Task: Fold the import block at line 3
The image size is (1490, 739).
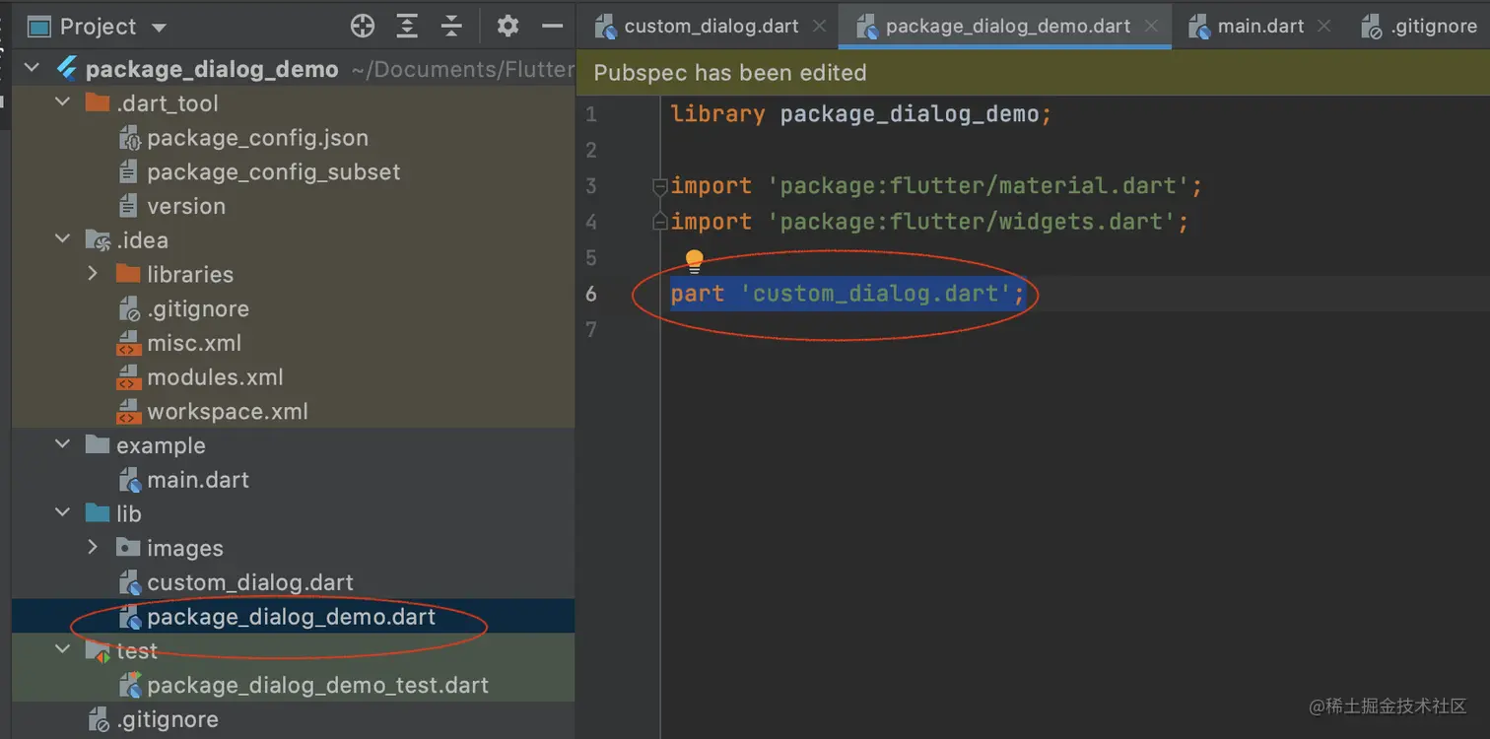Action: [x=660, y=185]
